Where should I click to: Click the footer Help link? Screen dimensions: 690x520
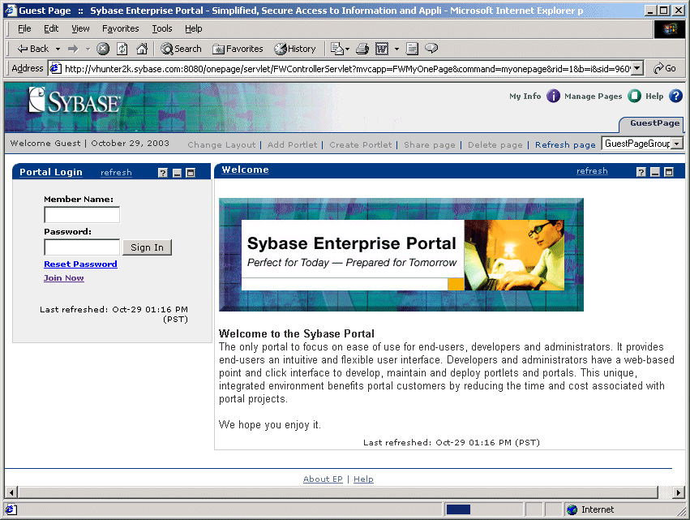pyautogui.click(x=363, y=479)
